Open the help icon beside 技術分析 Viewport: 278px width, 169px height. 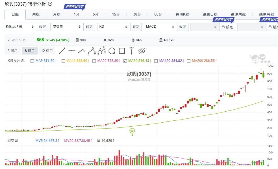pos(50,4)
